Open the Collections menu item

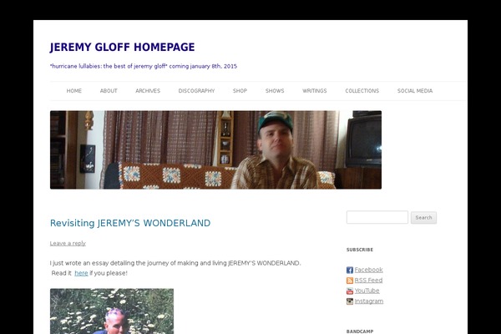pos(362,91)
